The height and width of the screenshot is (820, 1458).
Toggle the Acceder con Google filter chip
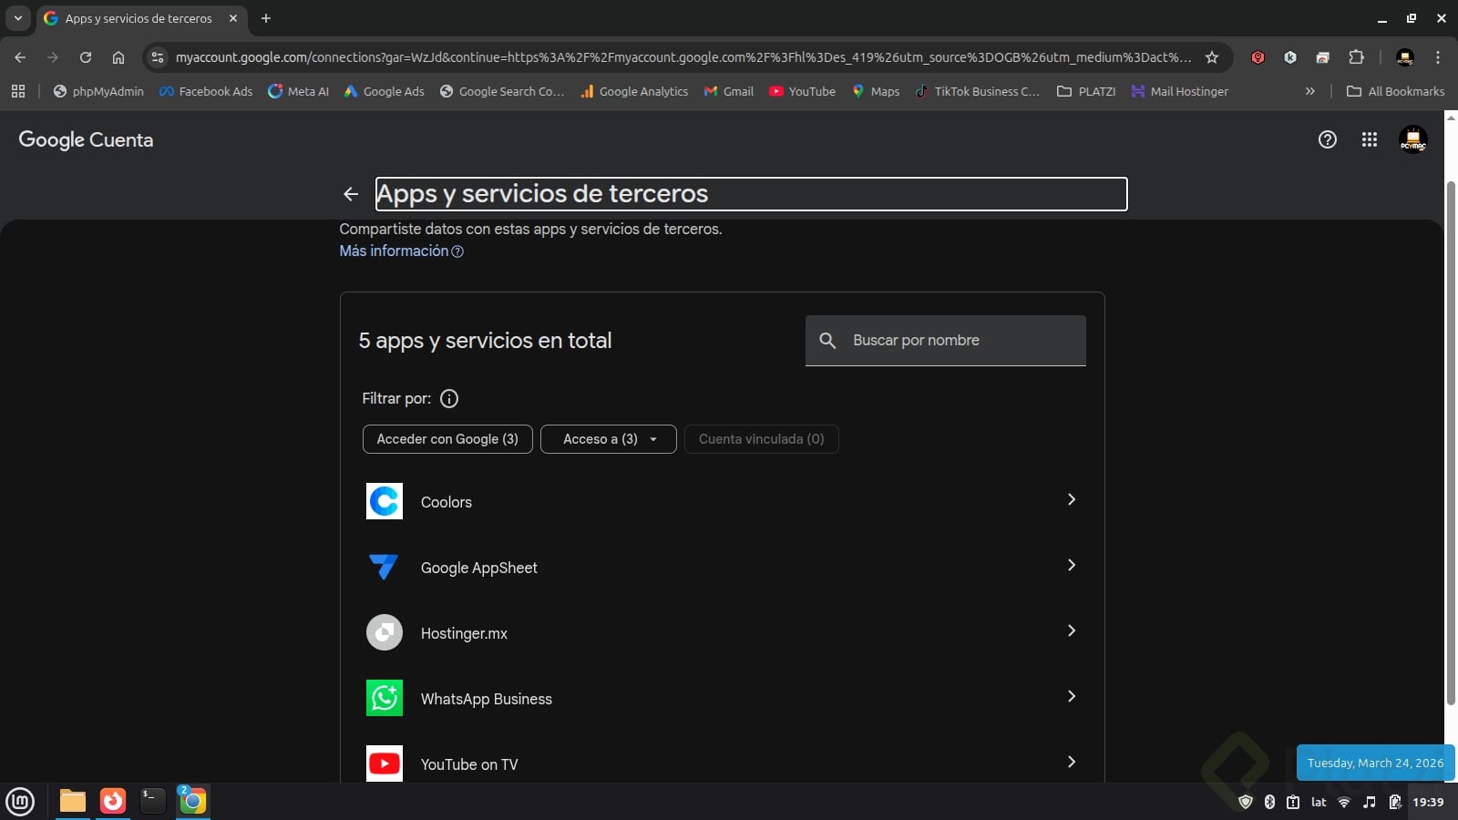tap(447, 439)
